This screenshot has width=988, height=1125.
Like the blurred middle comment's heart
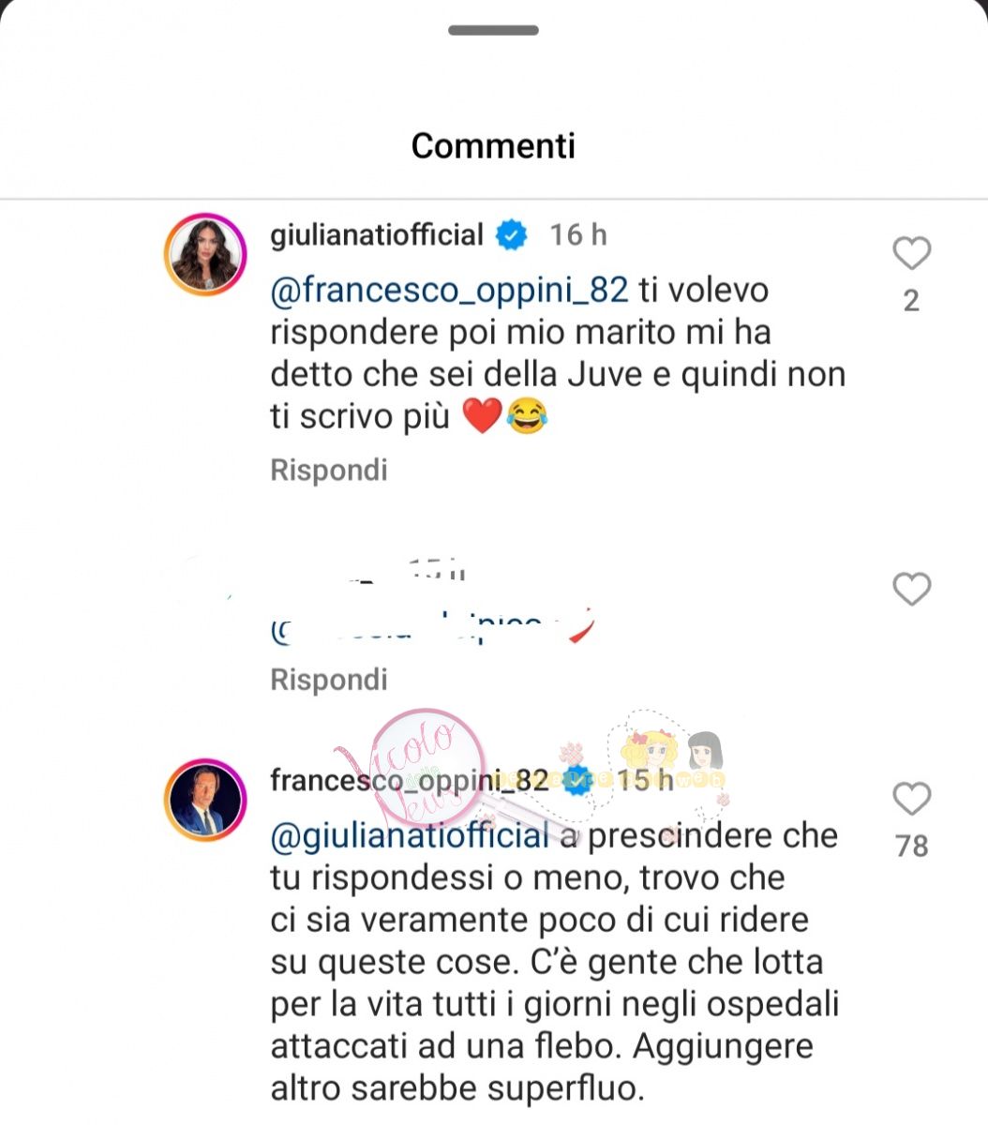pos(911,589)
